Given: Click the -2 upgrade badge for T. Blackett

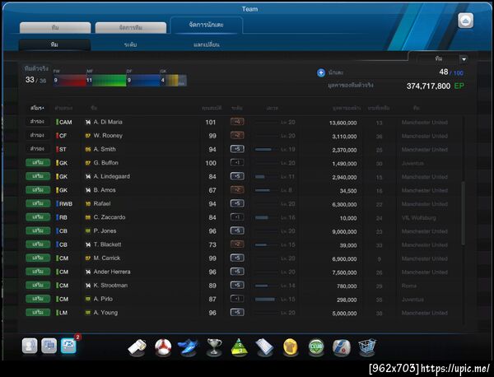Looking at the screenshot, I should (237, 244).
